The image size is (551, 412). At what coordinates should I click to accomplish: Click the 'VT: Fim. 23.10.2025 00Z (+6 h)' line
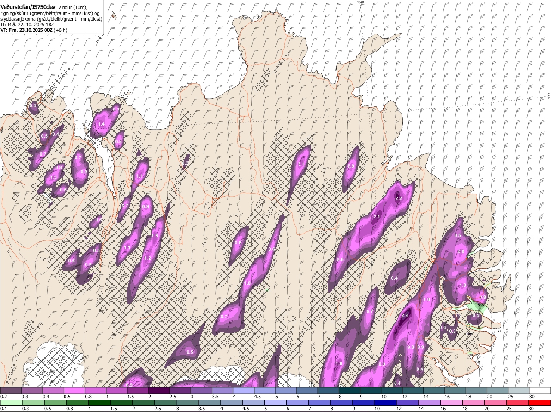[x=34, y=30]
